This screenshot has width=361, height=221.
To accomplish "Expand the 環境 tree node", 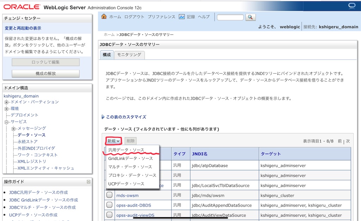I will [x=6, y=109].
